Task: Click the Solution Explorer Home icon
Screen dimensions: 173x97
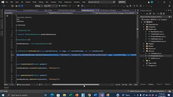Action: 147,14
